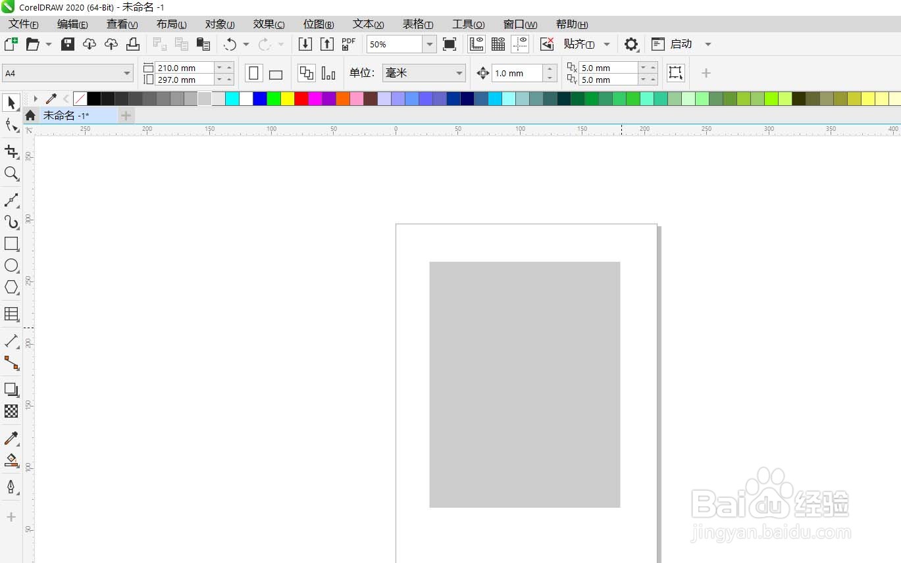Click the page height field 297.0 mm
901x563 pixels.
(185, 80)
